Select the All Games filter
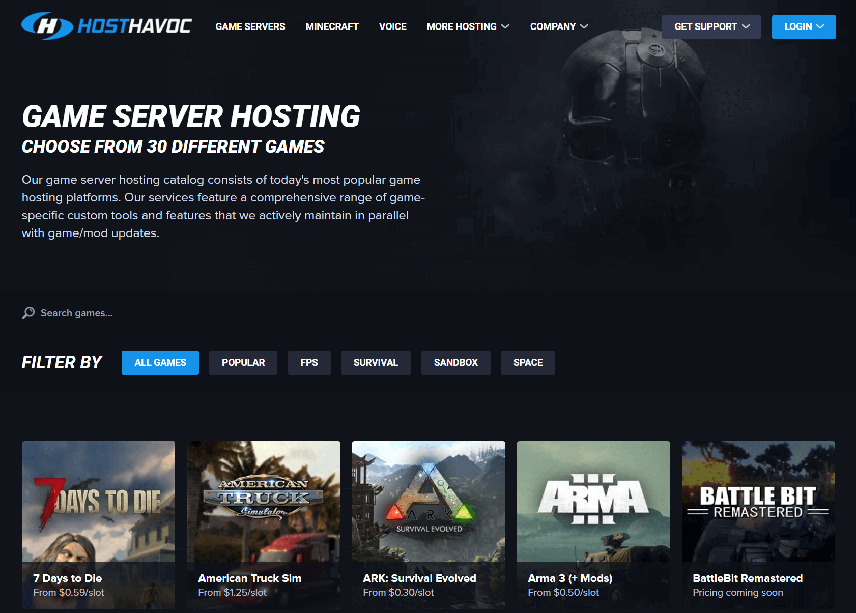 click(x=160, y=363)
